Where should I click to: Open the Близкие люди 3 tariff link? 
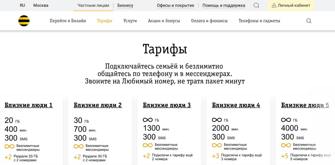click(x=167, y=105)
